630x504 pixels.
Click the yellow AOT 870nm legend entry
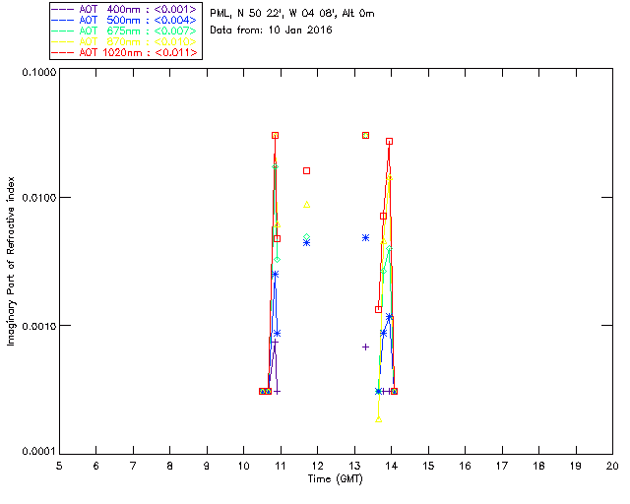click(x=124, y=41)
